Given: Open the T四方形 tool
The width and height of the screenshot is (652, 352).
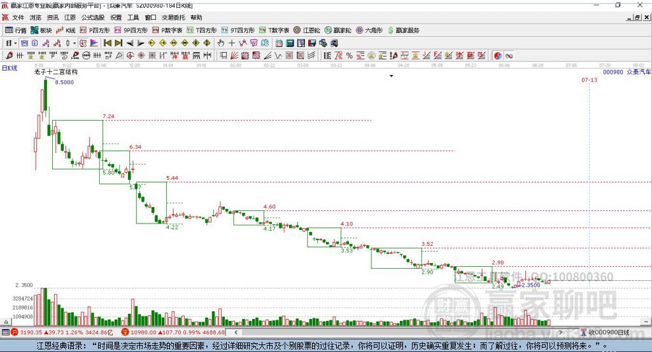Looking at the screenshot, I should (x=202, y=30).
